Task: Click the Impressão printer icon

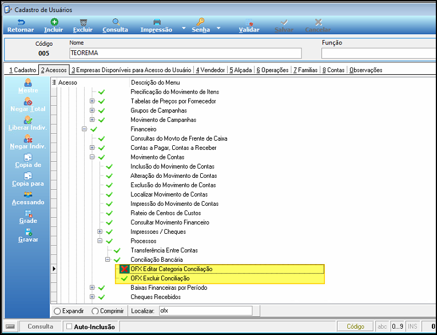Action: pos(157,22)
